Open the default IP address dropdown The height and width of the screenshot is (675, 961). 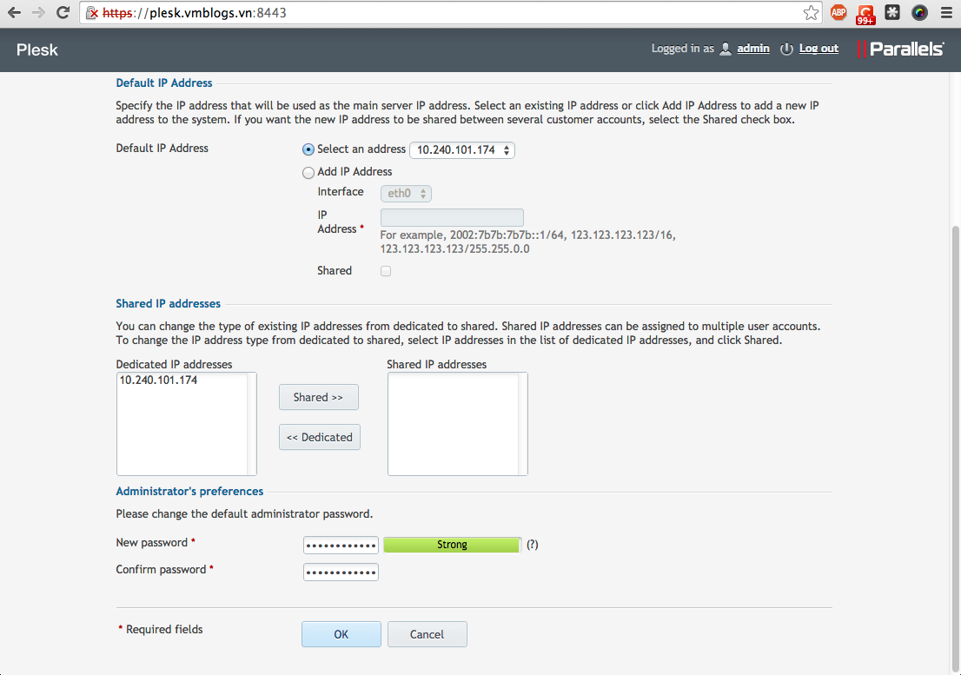point(461,150)
